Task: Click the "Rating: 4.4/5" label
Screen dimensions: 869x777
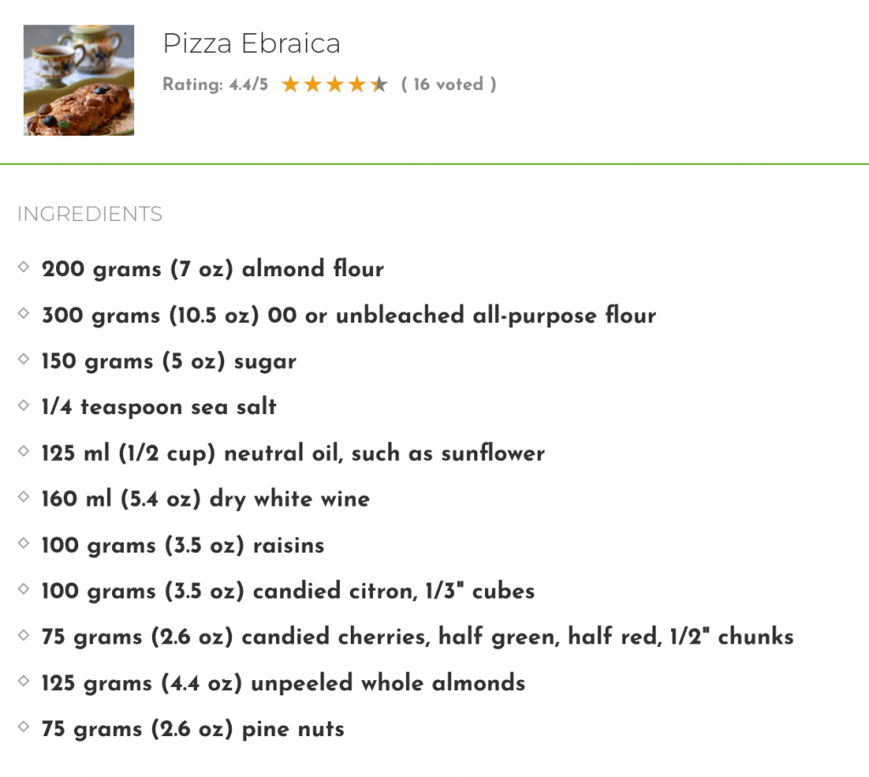Action: click(x=215, y=85)
